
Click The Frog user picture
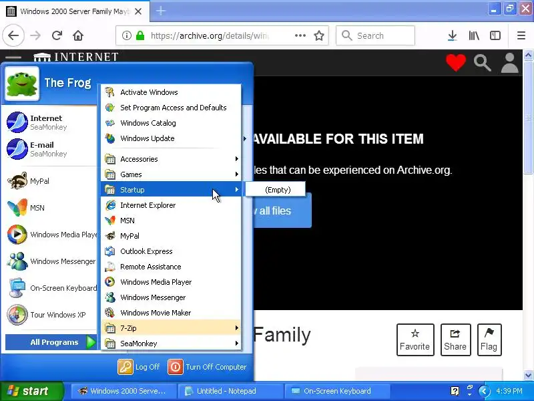coord(22,83)
